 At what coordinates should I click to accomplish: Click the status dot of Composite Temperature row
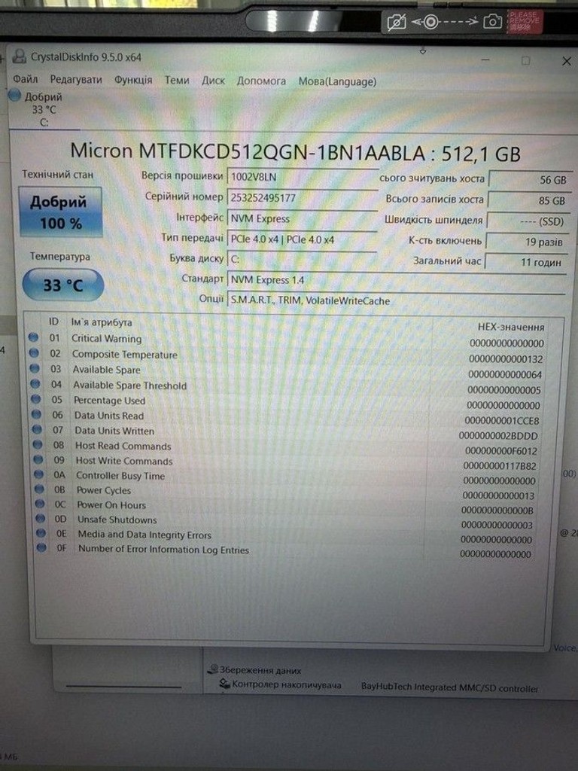point(34,353)
